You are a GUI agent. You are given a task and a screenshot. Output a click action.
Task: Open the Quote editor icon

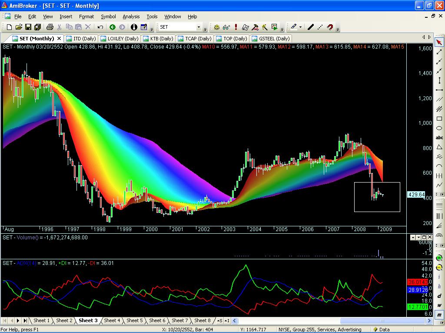pyautogui.click(x=144, y=27)
